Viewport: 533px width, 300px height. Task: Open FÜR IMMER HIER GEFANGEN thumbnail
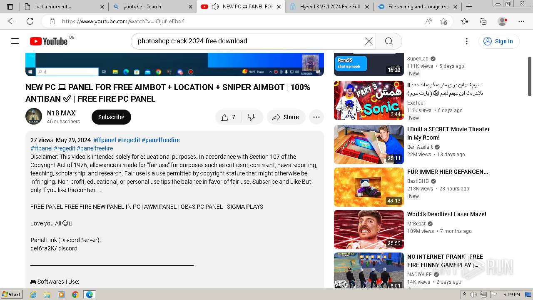pos(369,187)
